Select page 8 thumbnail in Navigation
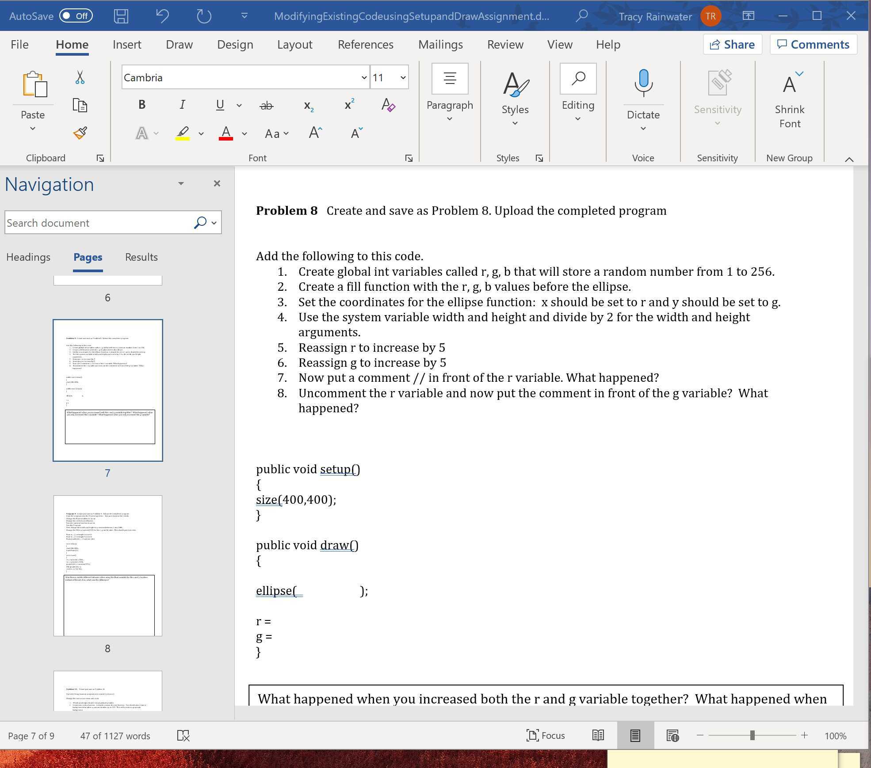The width and height of the screenshot is (871, 768). coord(107,566)
